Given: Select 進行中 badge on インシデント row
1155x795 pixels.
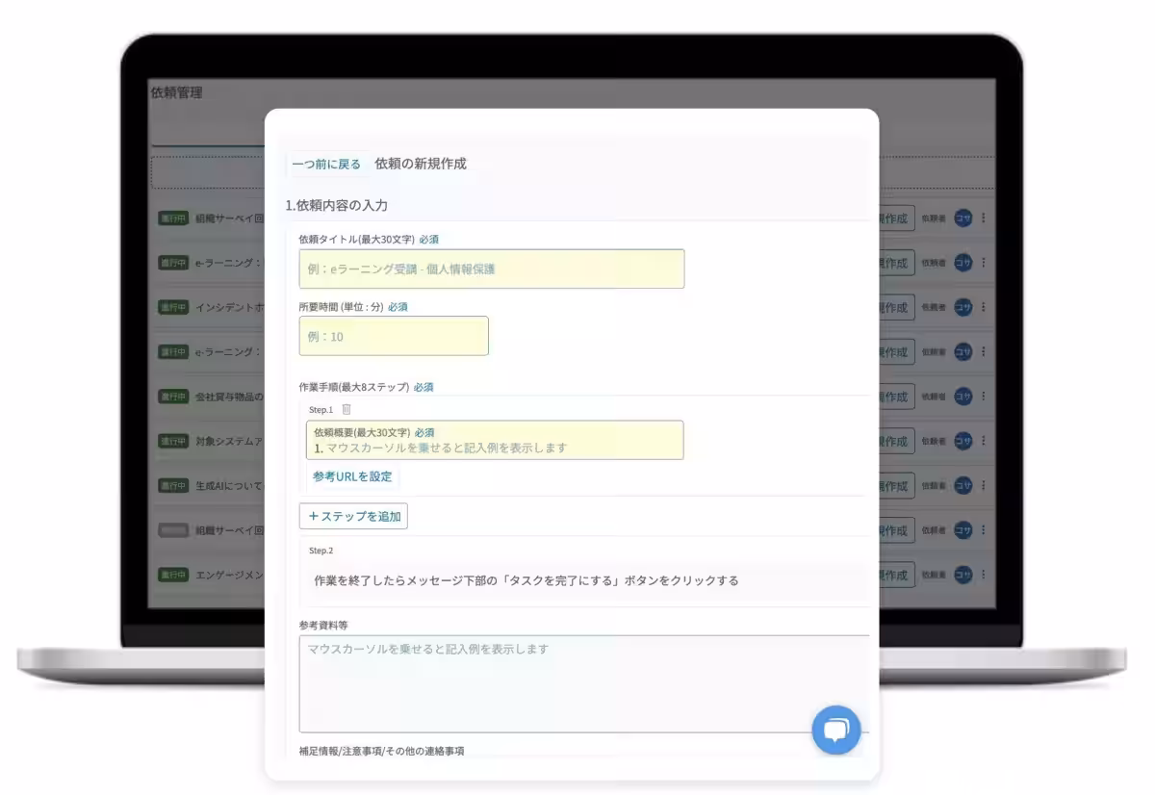Looking at the screenshot, I should [x=173, y=307].
